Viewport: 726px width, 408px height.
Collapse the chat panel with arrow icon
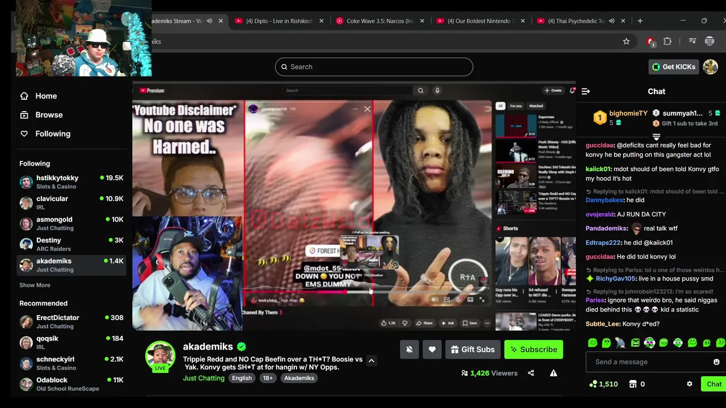tap(586, 91)
